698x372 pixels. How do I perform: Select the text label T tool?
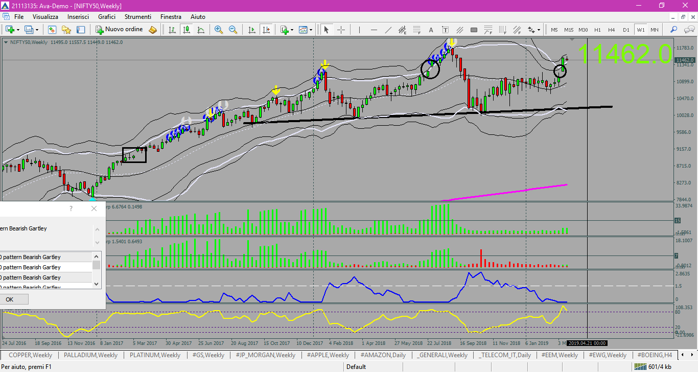pos(446,30)
